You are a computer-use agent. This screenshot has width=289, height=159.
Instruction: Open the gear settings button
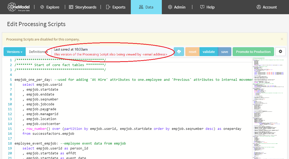click(x=280, y=52)
